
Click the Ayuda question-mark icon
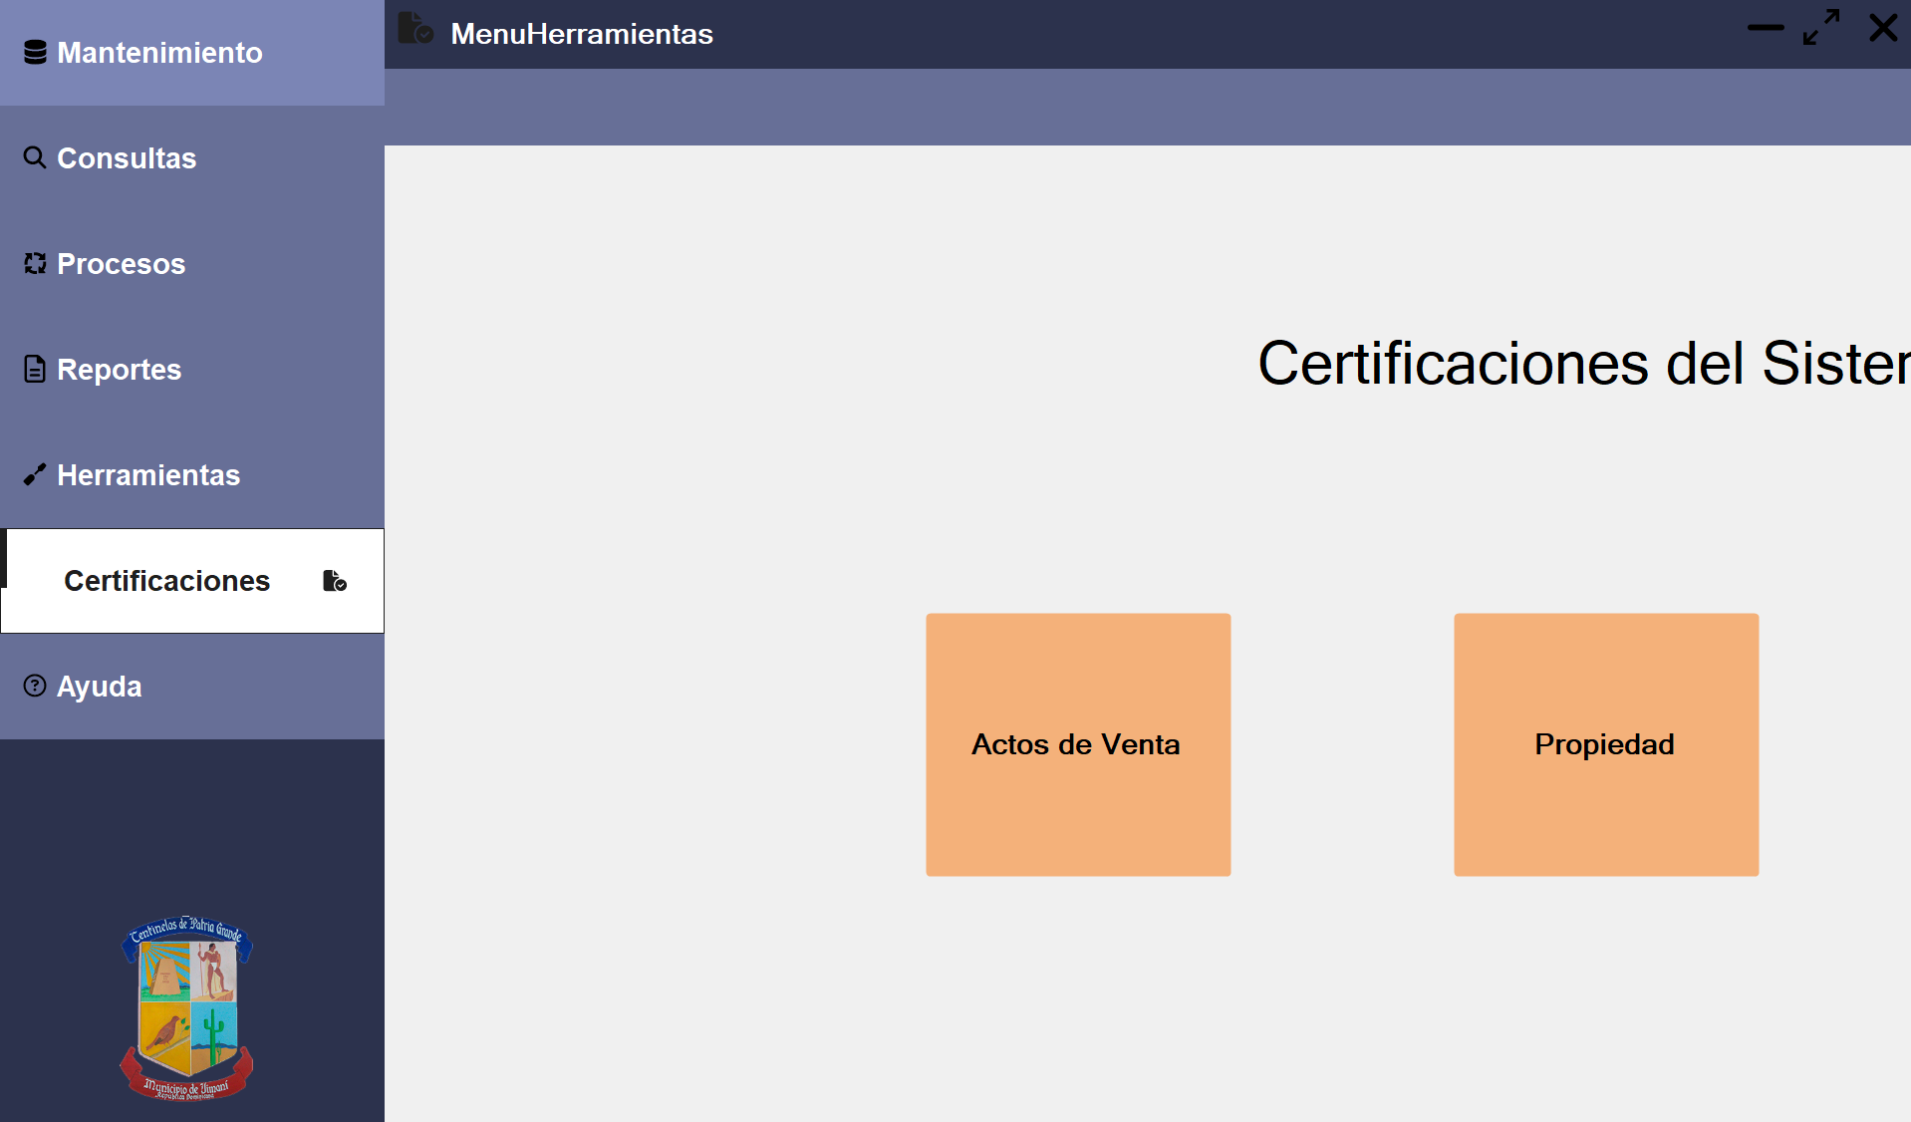point(35,686)
